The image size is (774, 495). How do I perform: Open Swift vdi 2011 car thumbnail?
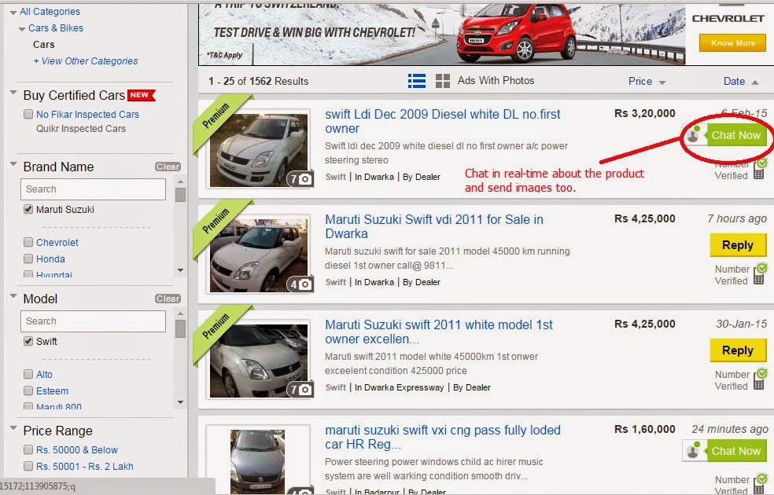point(259,255)
